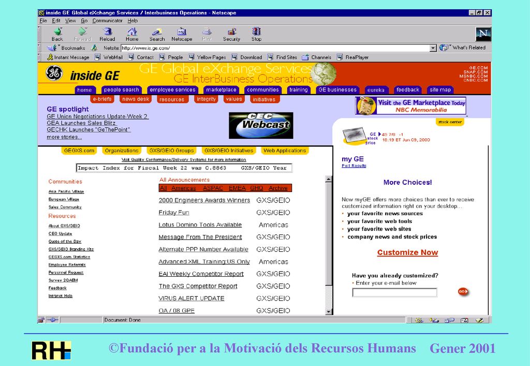
Task: Click the Reload toolbar icon
Action: tap(108, 31)
